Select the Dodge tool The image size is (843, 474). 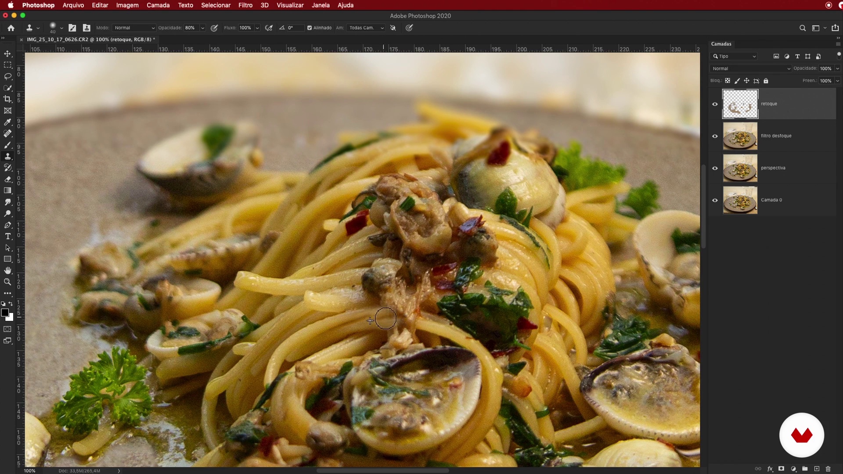coord(7,213)
